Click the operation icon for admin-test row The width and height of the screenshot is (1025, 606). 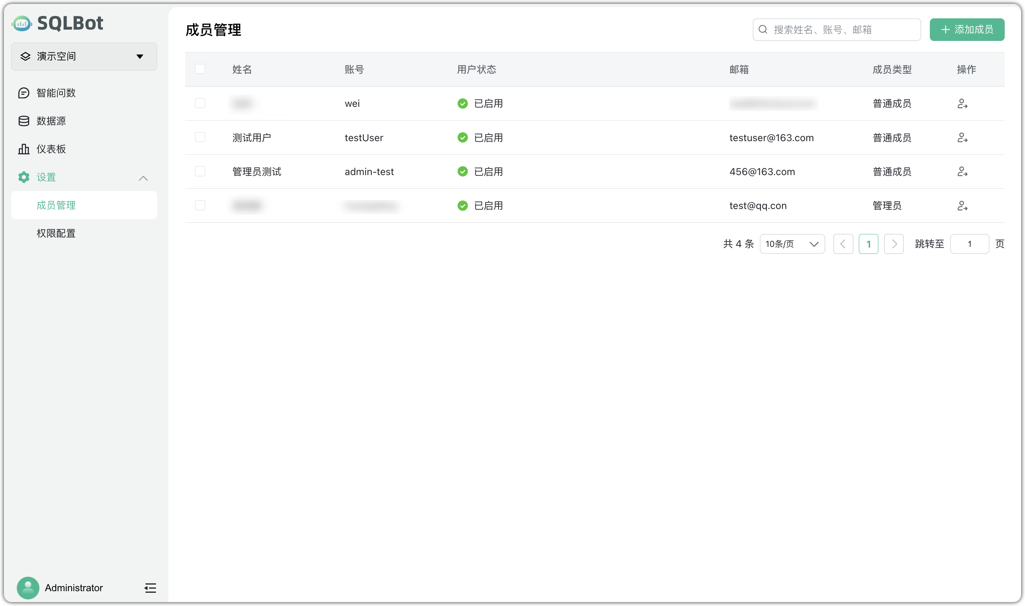(962, 171)
